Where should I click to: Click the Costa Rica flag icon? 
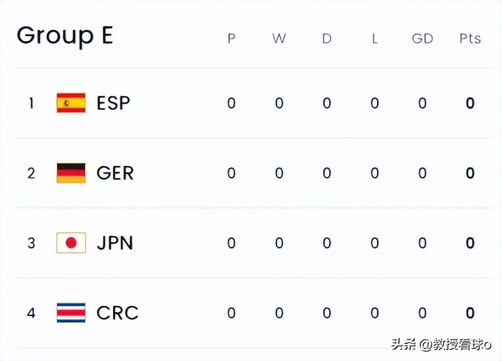[71, 312]
